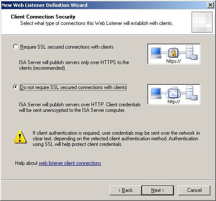216x201 pixels.
Task: Go back with the Back button
Action: [x=125, y=190]
